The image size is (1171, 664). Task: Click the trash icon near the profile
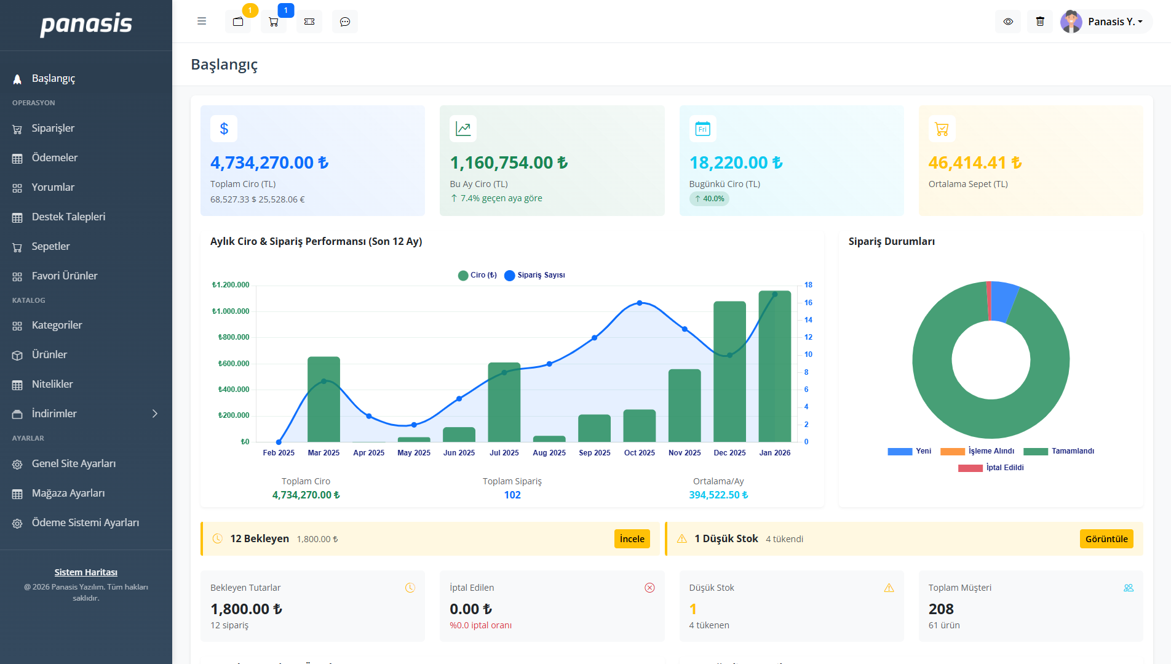(x=1040, y=21)
